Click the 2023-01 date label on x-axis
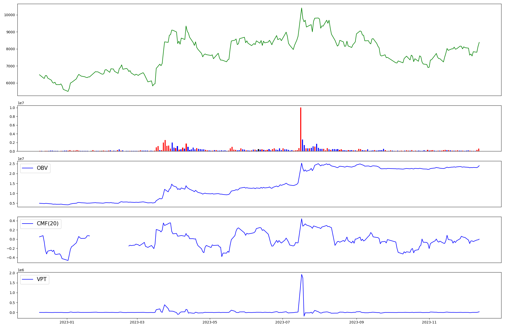This screenshot has width=505, height=328. coord(67,322)
